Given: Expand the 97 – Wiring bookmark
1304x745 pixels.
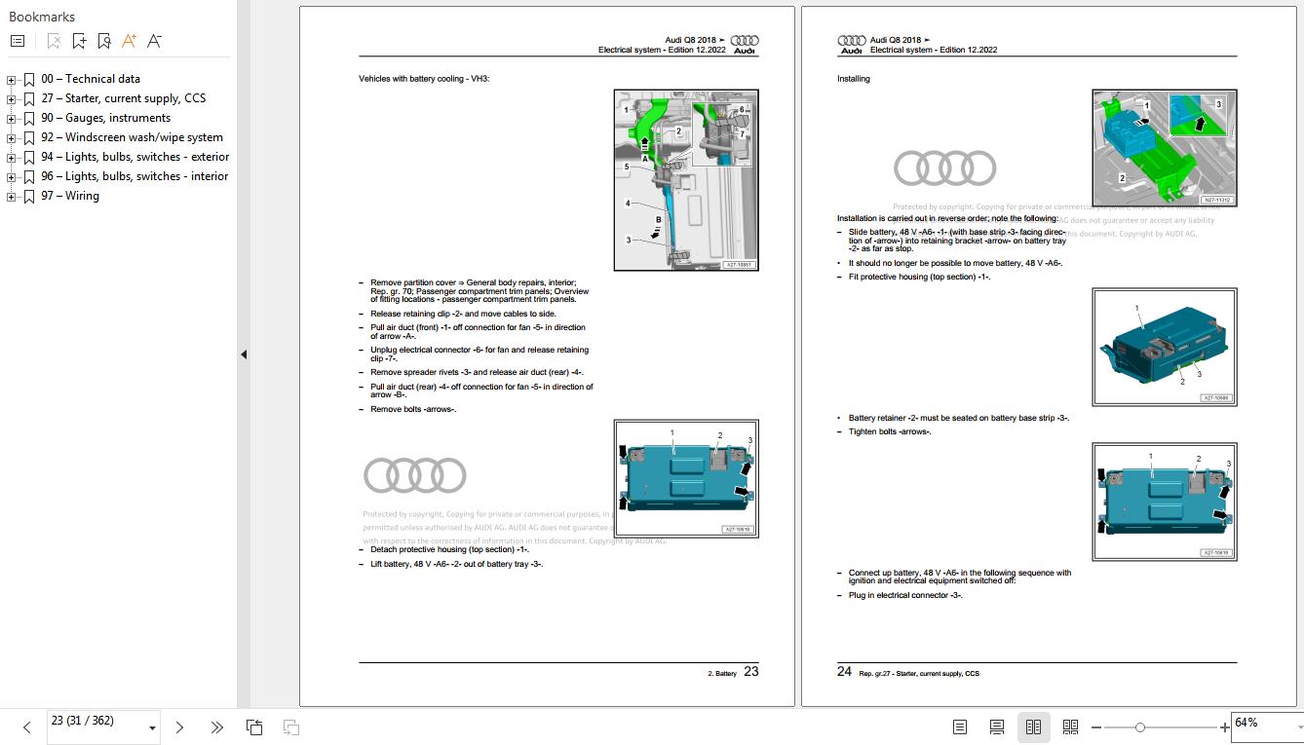Looking at the screenshot, I should pos(11,197).
